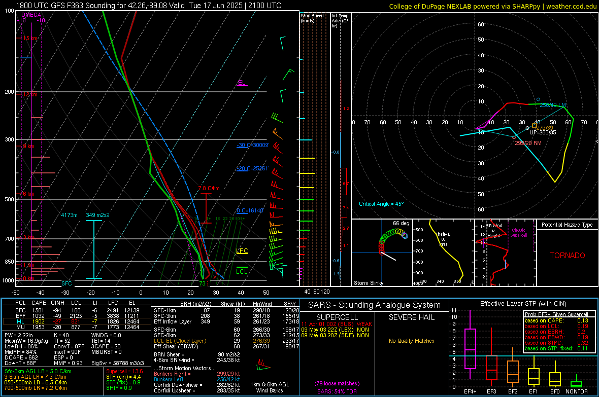This screenshot has width=599, height=397.
Task: Click the cyan 4173m effective layer label
Action: coord(69,215)
